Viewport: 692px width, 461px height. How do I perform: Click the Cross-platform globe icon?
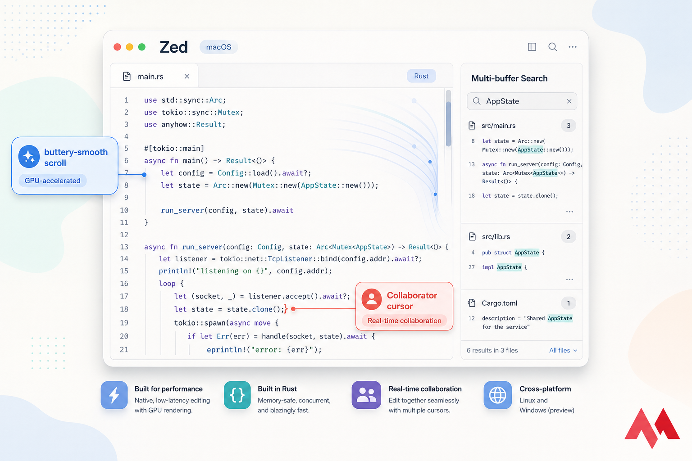click(498, 395)
